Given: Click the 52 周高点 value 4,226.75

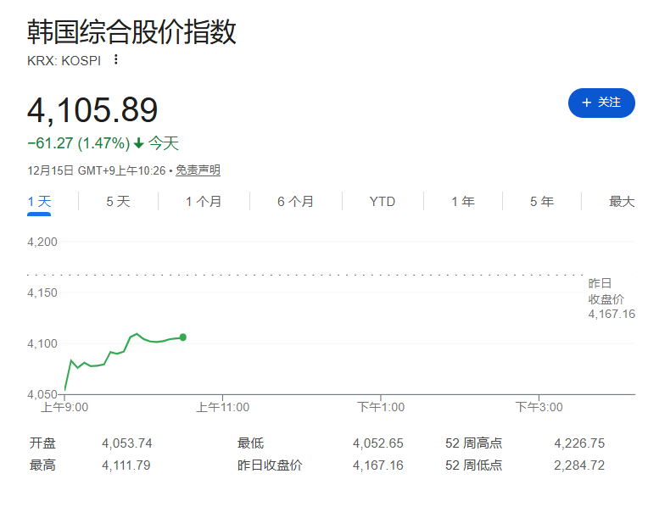Looking at the screenshot, I should point(578,443).
